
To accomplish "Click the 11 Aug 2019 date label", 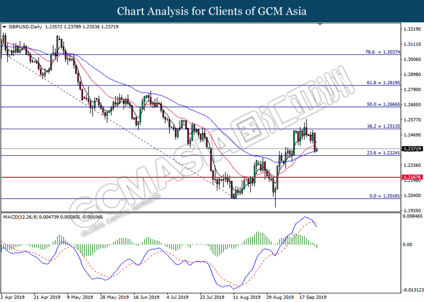I will pyautogui.click(x=247, y=297).
